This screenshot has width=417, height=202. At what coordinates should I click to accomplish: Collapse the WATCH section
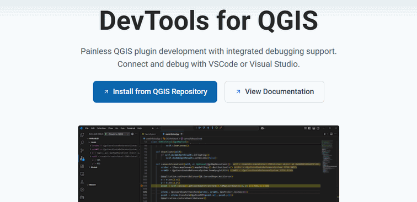click(92, 185)
